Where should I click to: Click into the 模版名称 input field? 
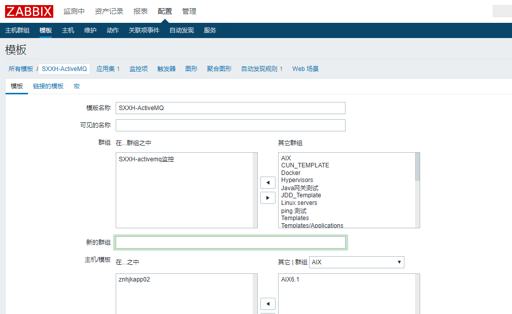(230, 108)
